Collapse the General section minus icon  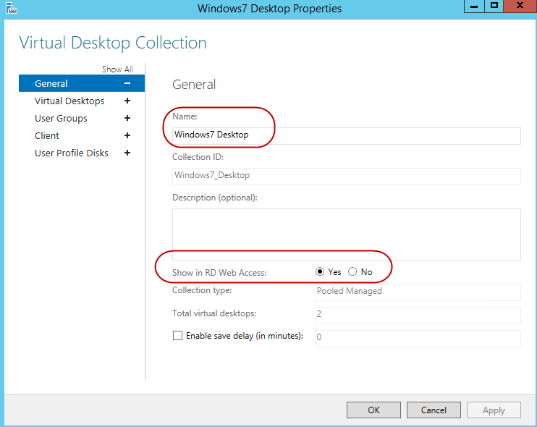click(x=127, y=84)
